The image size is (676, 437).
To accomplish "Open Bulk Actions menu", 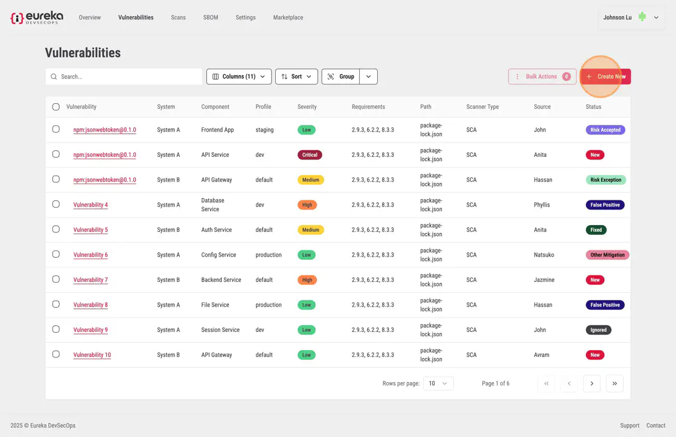I will point(541,77).
